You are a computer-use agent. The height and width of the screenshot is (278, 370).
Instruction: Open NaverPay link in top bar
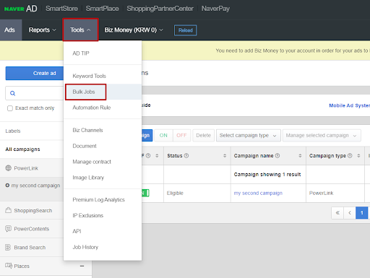click(215, 9)
